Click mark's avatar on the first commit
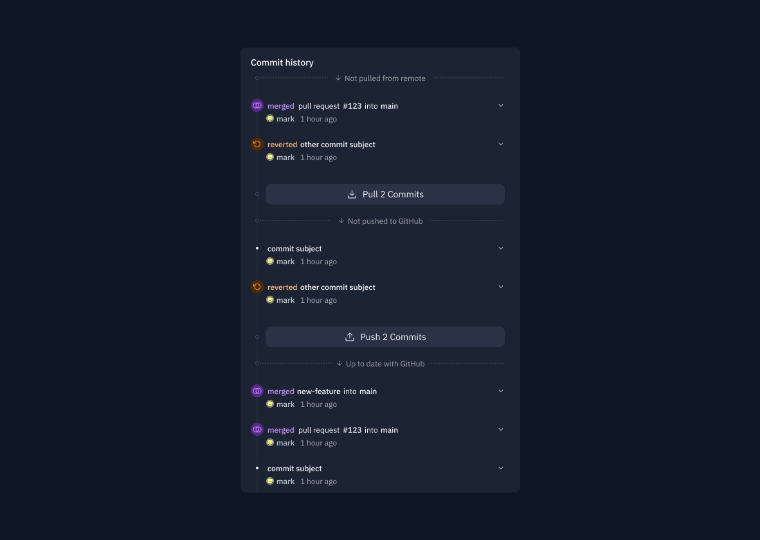The width and height of the screenshot is (760, 540). coord(270,118)
